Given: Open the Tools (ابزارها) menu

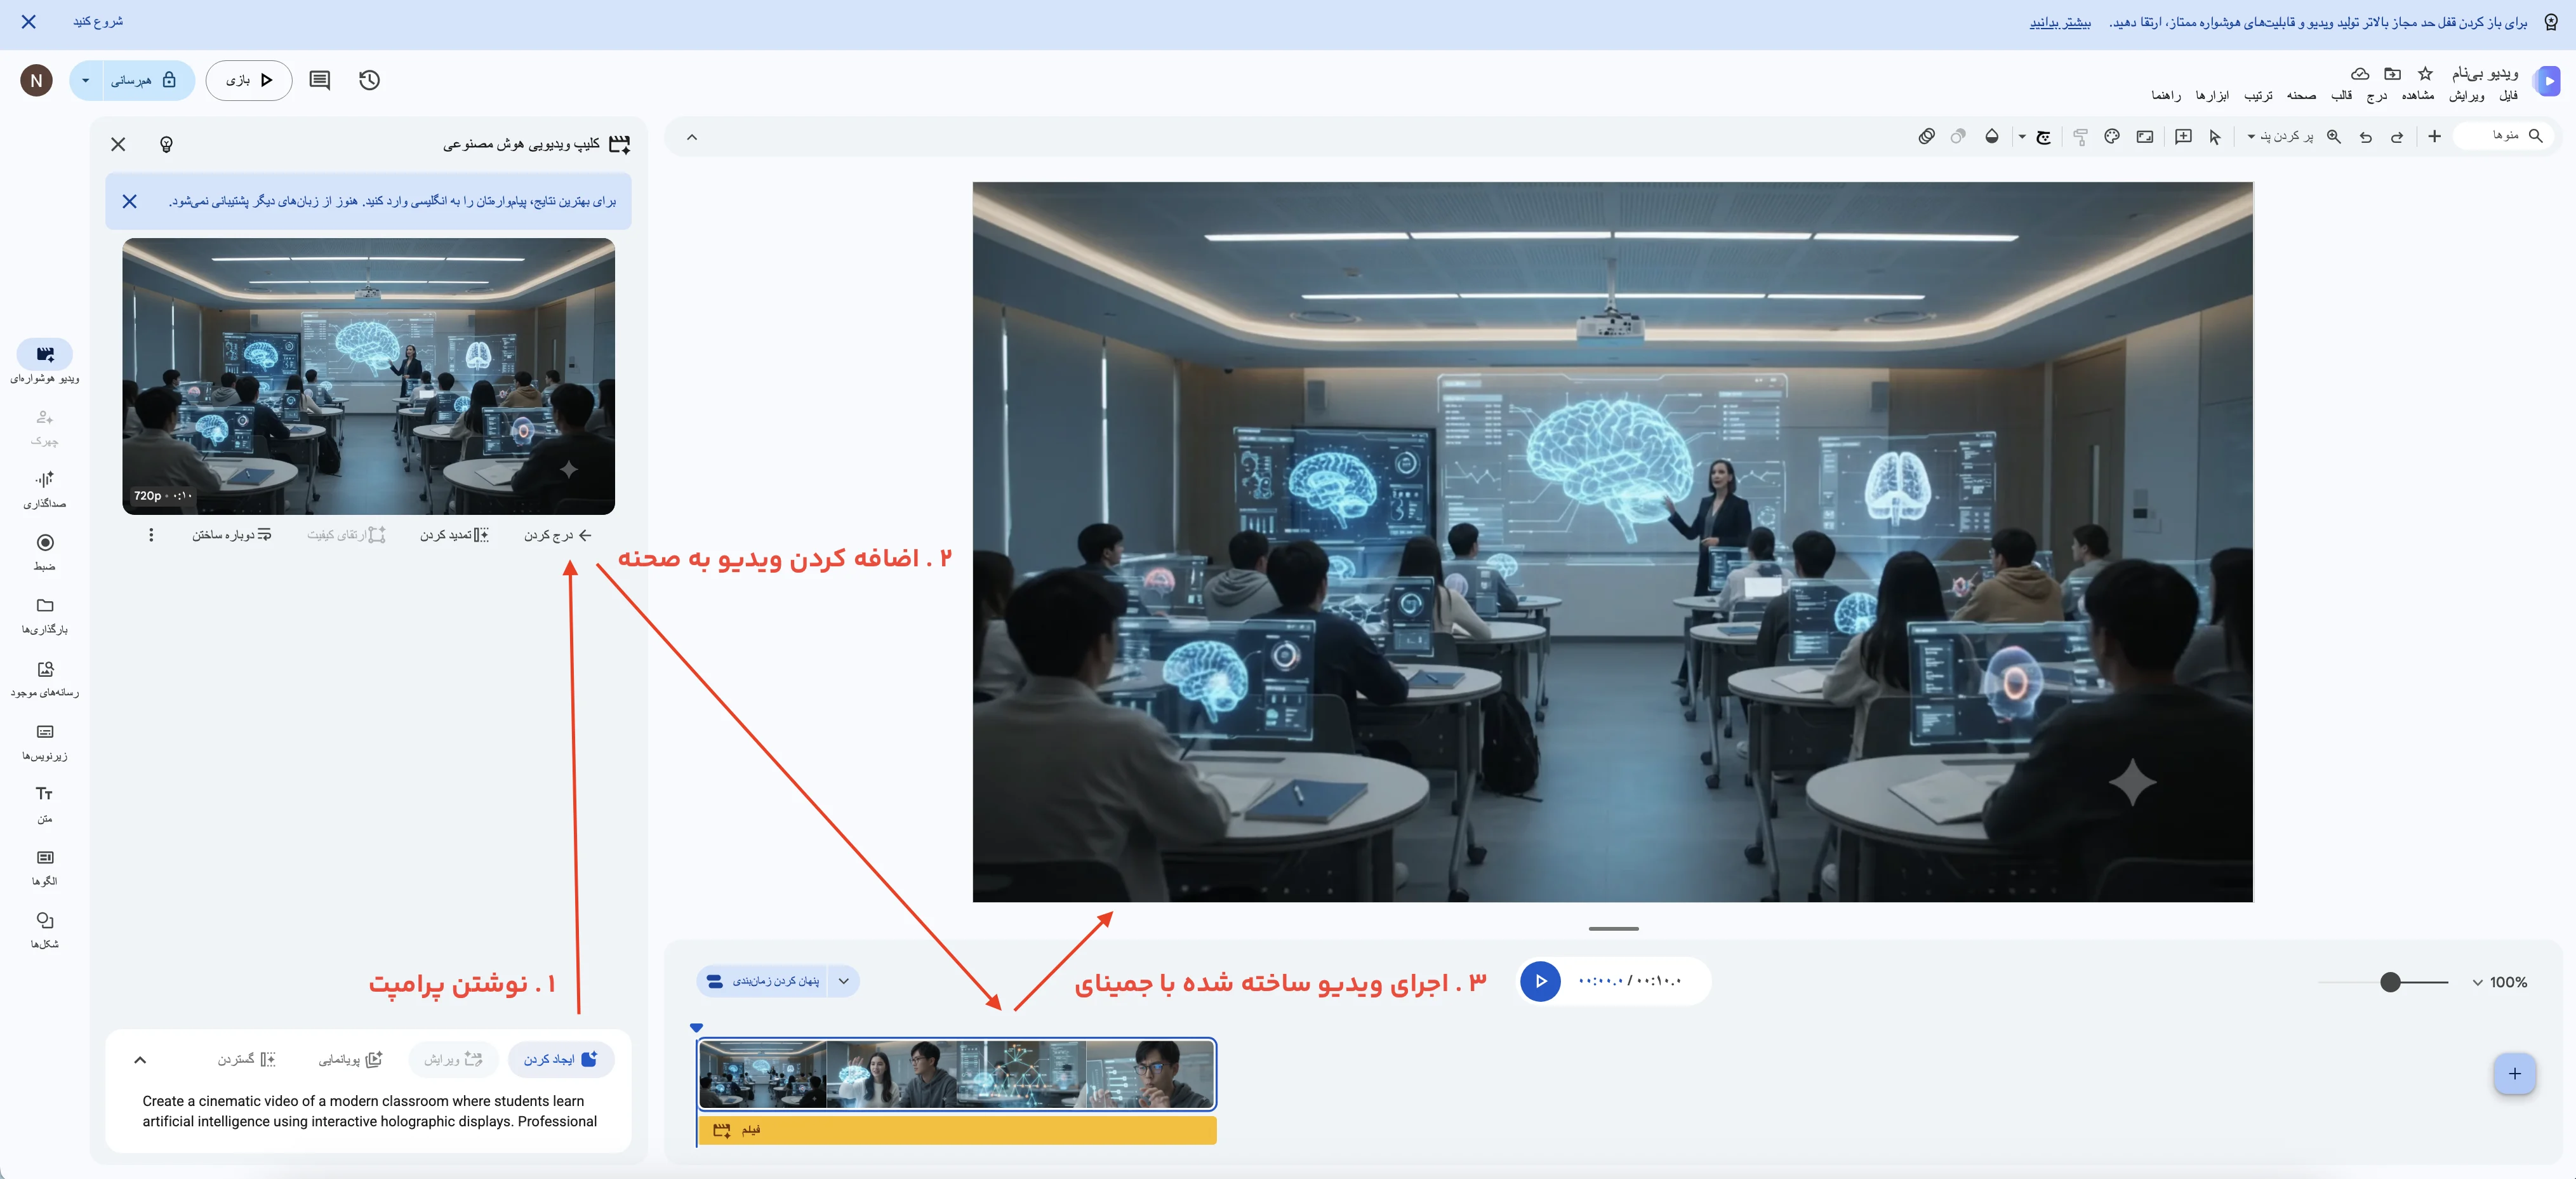Looking at the screenshot, I should [2212, 96].
